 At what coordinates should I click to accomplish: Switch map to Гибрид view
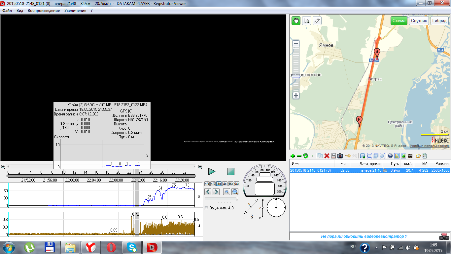coord(439,21)
